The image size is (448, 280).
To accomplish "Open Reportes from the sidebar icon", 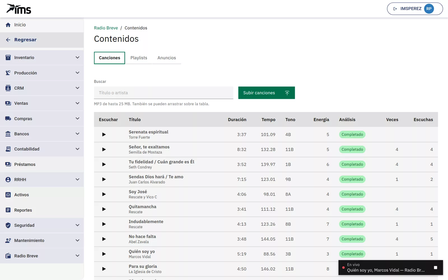I will coord(8,210).
